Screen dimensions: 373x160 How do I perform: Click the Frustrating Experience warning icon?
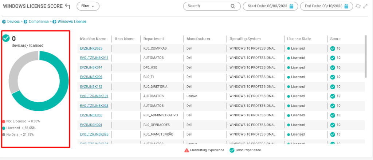click(186, 150)
